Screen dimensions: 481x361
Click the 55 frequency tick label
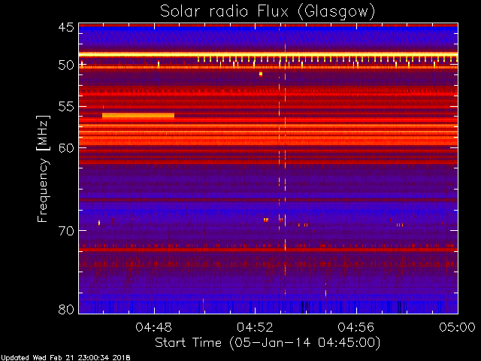[66, 107]
